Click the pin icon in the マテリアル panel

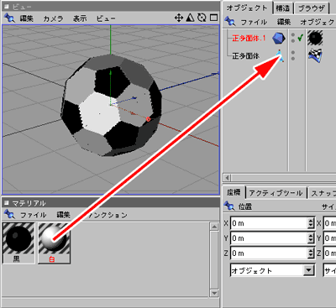[x=9, y=214]
